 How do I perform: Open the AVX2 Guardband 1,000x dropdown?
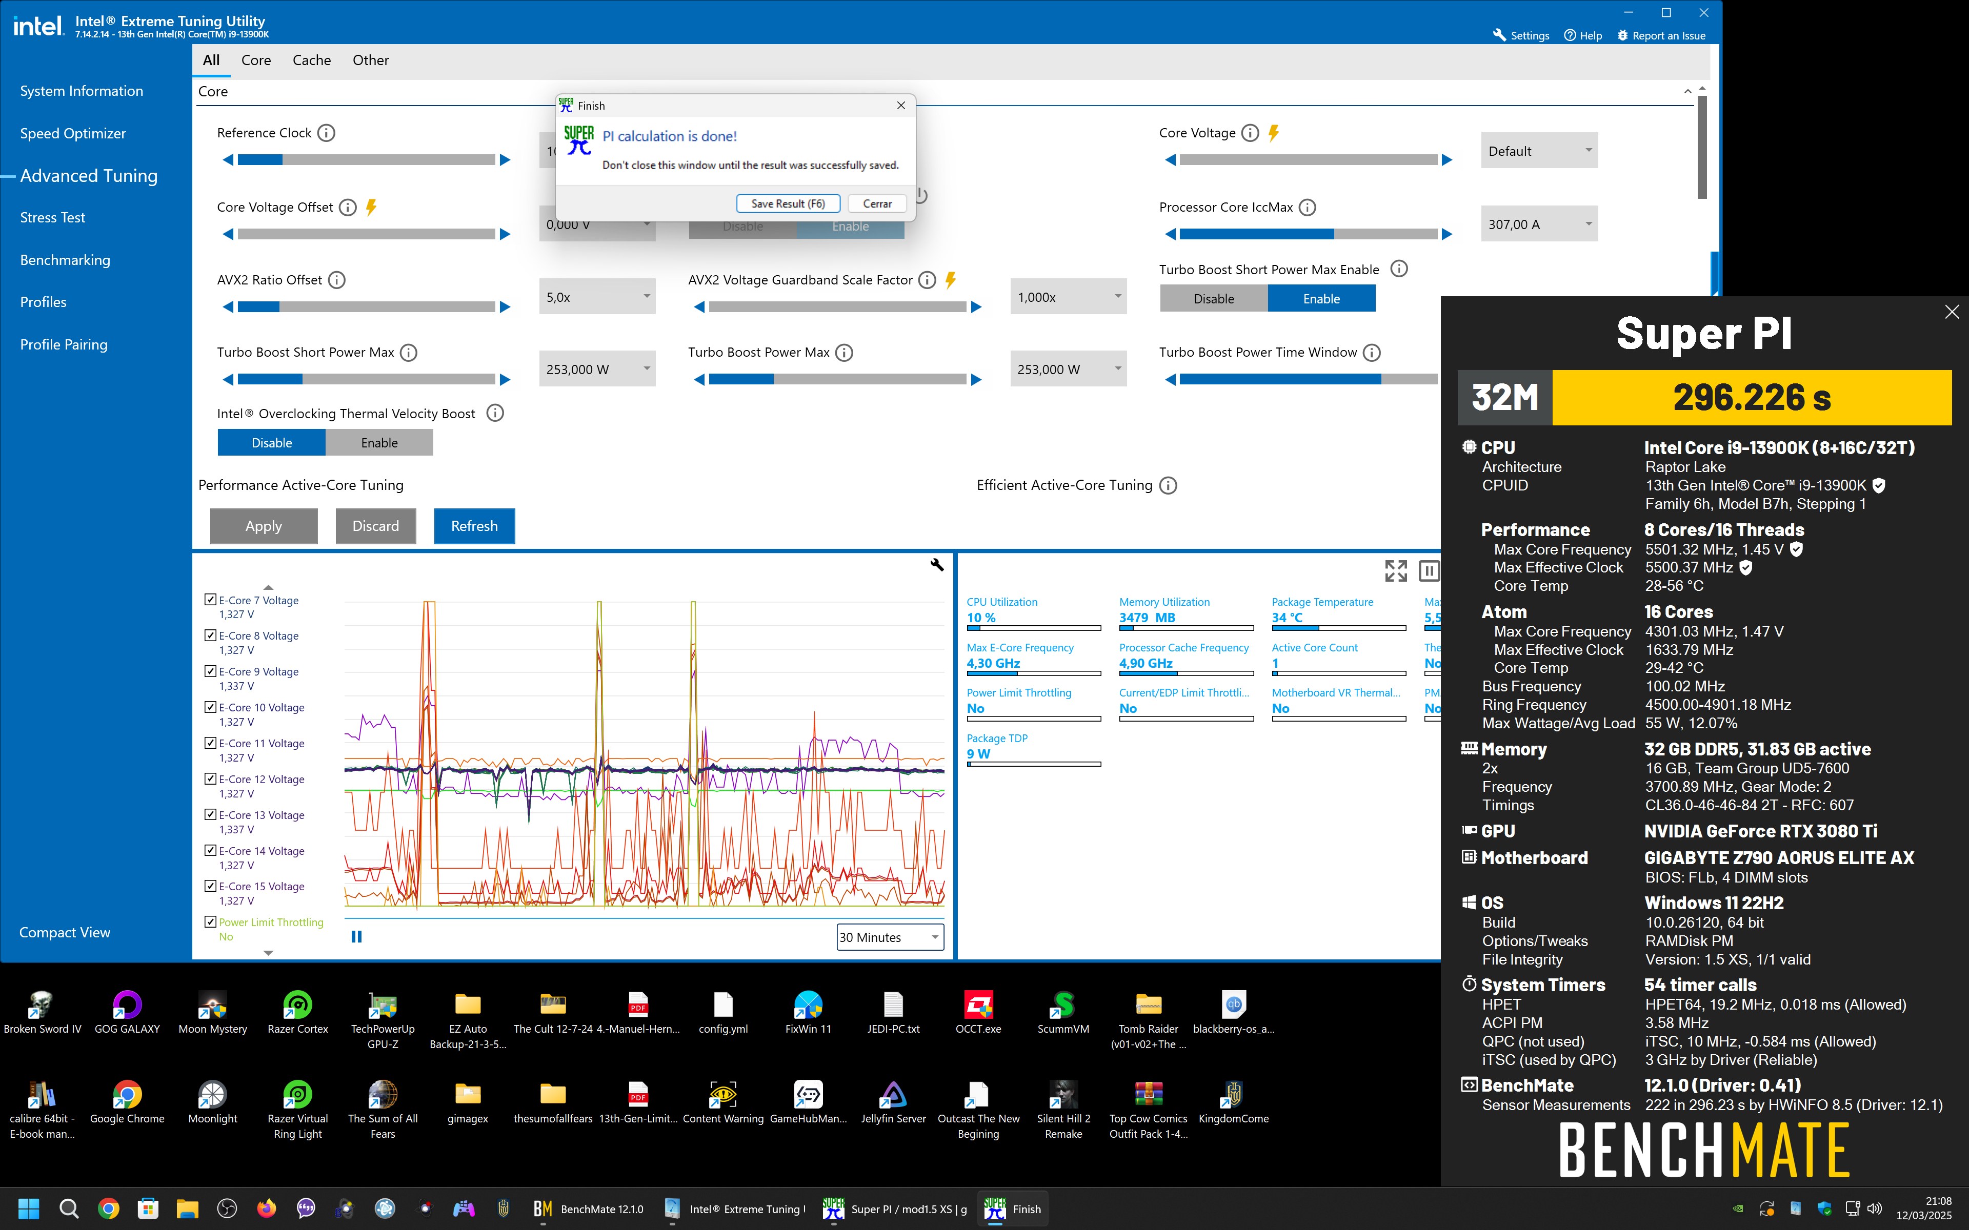click(1068, 297)
